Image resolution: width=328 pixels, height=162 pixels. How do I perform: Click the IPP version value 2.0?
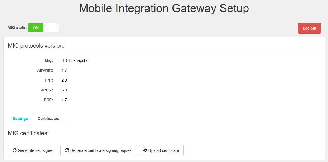(64, 80)
